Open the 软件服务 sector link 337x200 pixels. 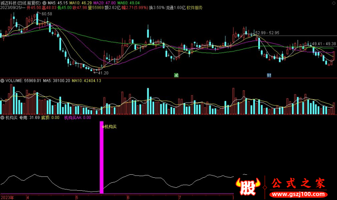pos(195,8)
